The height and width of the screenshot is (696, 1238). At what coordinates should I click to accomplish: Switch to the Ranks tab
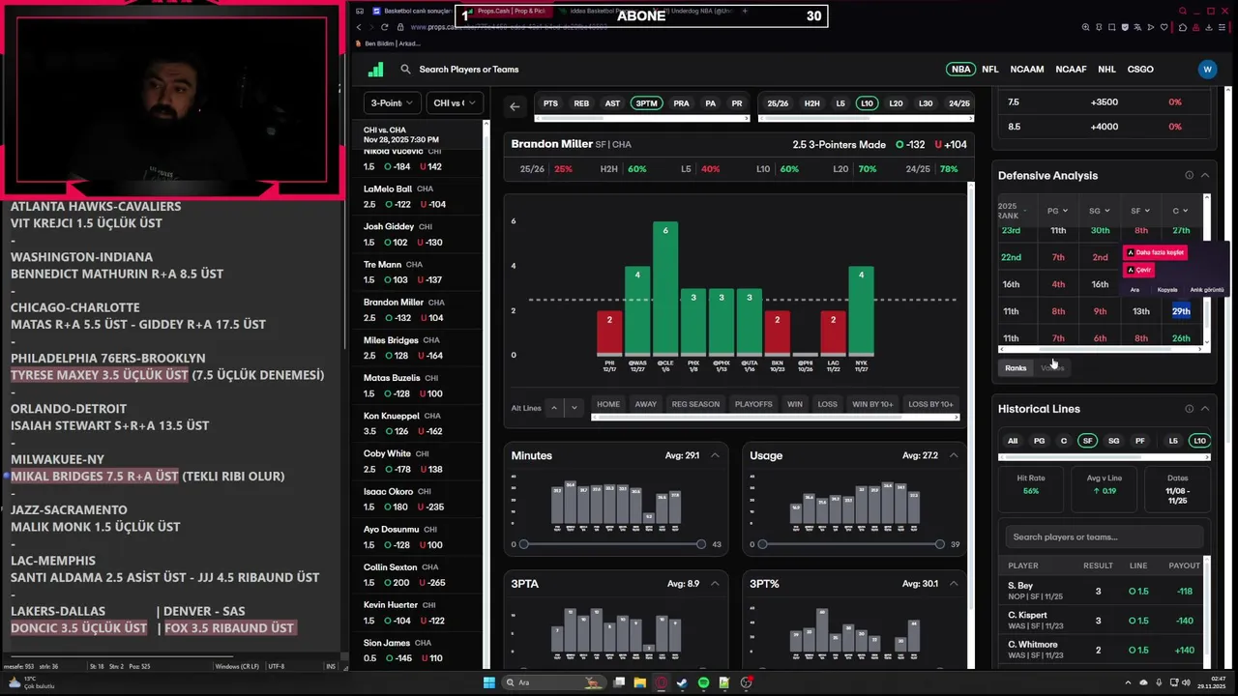(x=1016, y=367)
